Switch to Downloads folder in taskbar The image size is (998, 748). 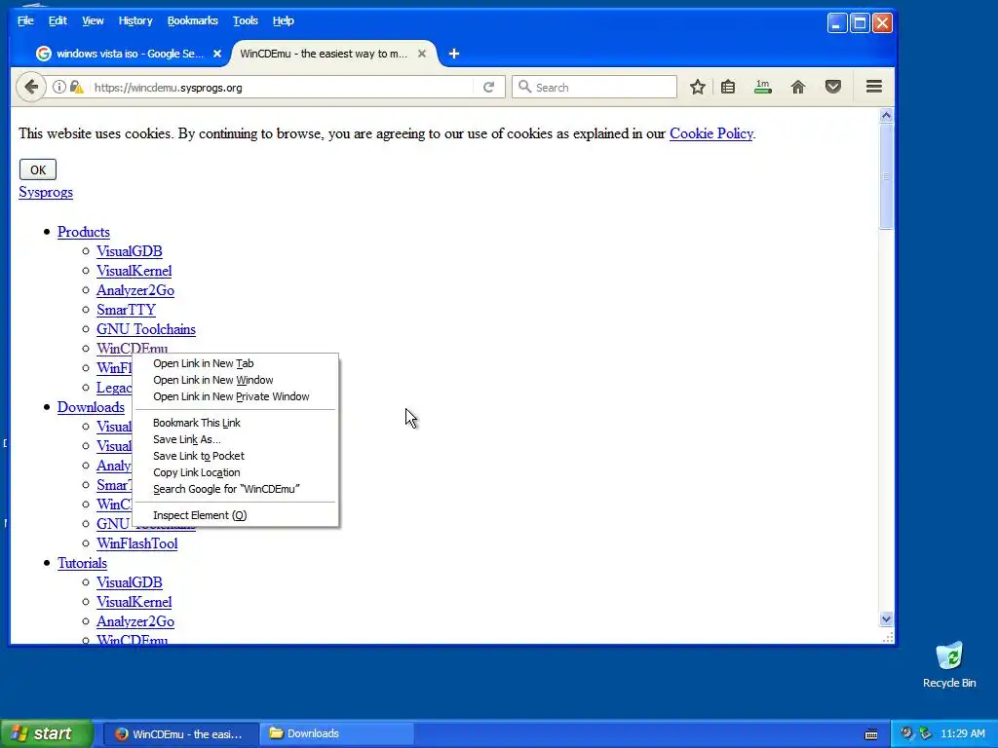pyautogui.click(x=336, y=733)
